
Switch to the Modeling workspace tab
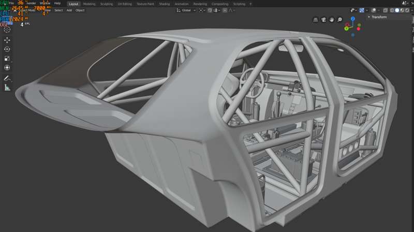(89, 4)
